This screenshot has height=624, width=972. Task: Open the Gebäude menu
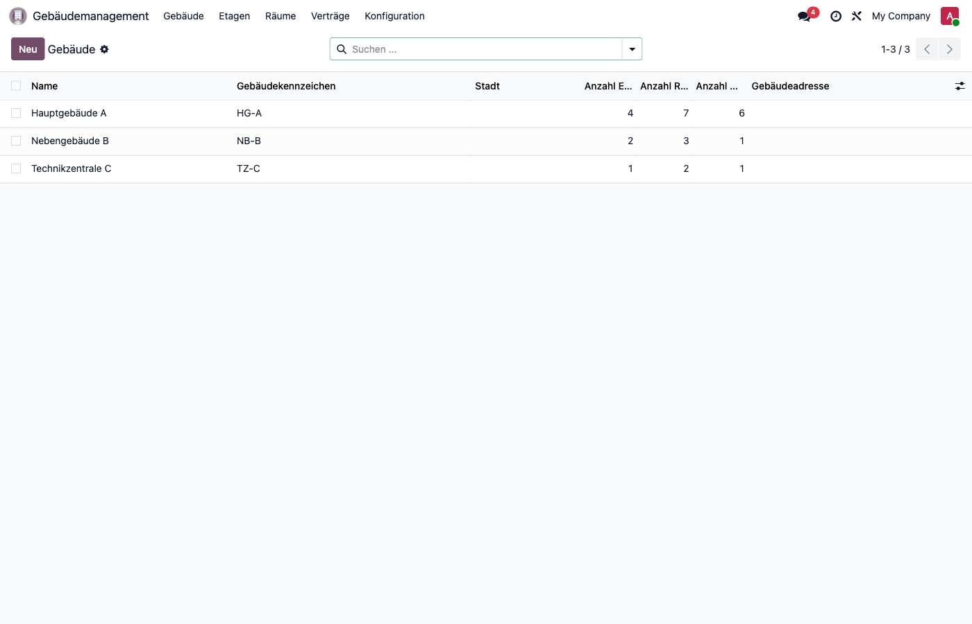(x=183, y=16)
